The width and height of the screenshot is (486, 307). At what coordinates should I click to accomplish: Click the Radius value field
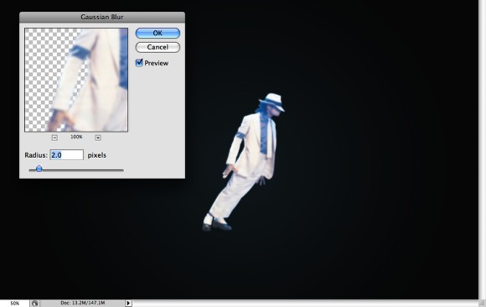pos(67,155)
